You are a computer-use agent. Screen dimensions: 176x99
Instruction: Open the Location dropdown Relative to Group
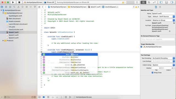163,20
